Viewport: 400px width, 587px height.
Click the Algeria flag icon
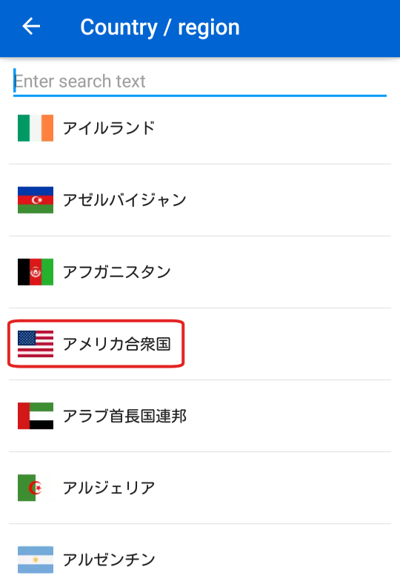coord(36,488)
